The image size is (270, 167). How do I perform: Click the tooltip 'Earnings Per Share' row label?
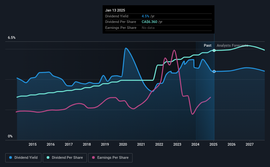point(121,28)
